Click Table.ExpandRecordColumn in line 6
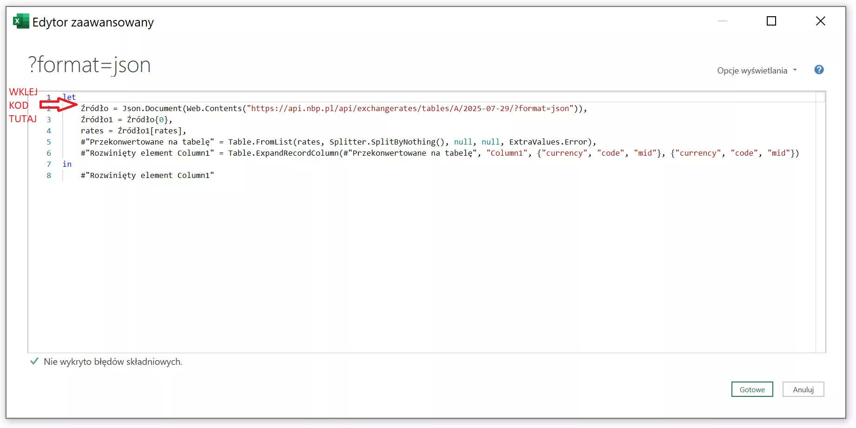The width and height of the screenshot is (856, 428). coord(283,153)
